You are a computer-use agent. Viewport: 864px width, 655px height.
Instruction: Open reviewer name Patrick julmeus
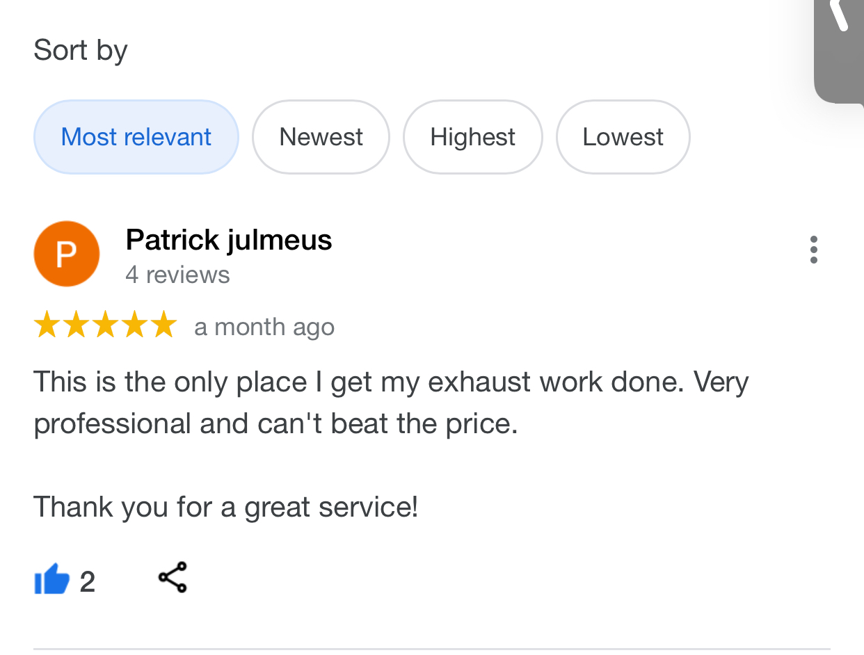(229, 240)
